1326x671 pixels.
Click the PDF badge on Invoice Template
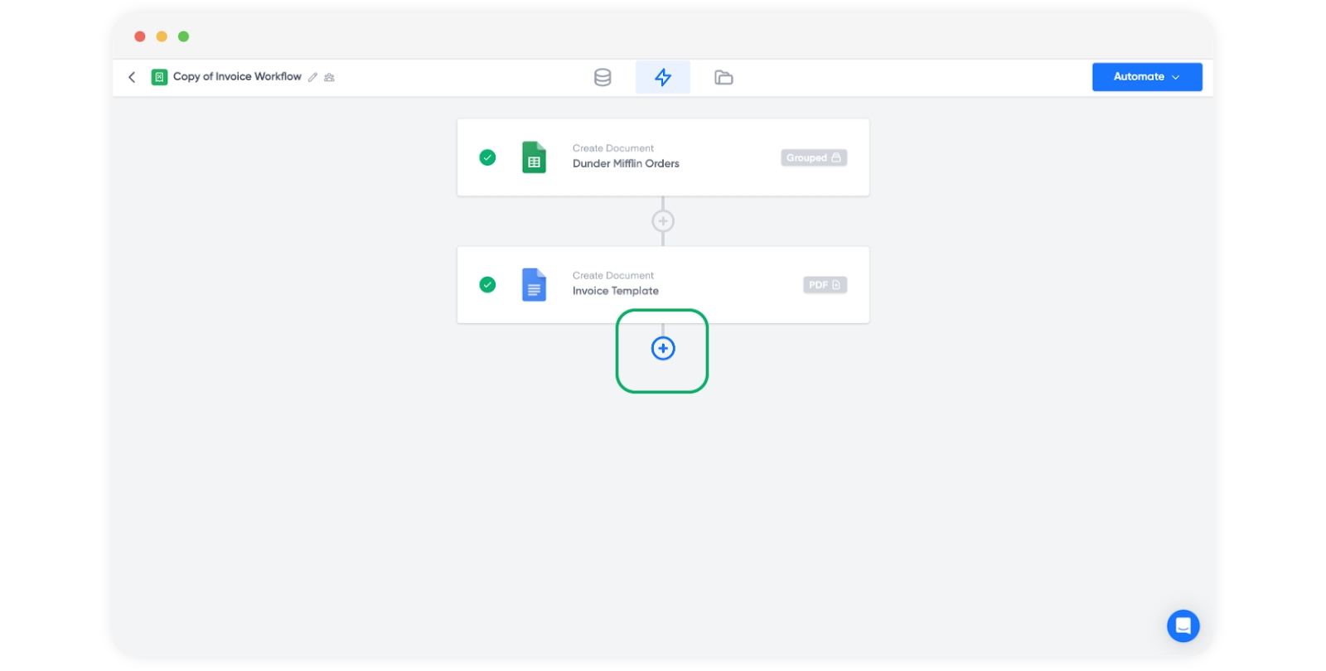pyautogui.click(x=824, y=285)
